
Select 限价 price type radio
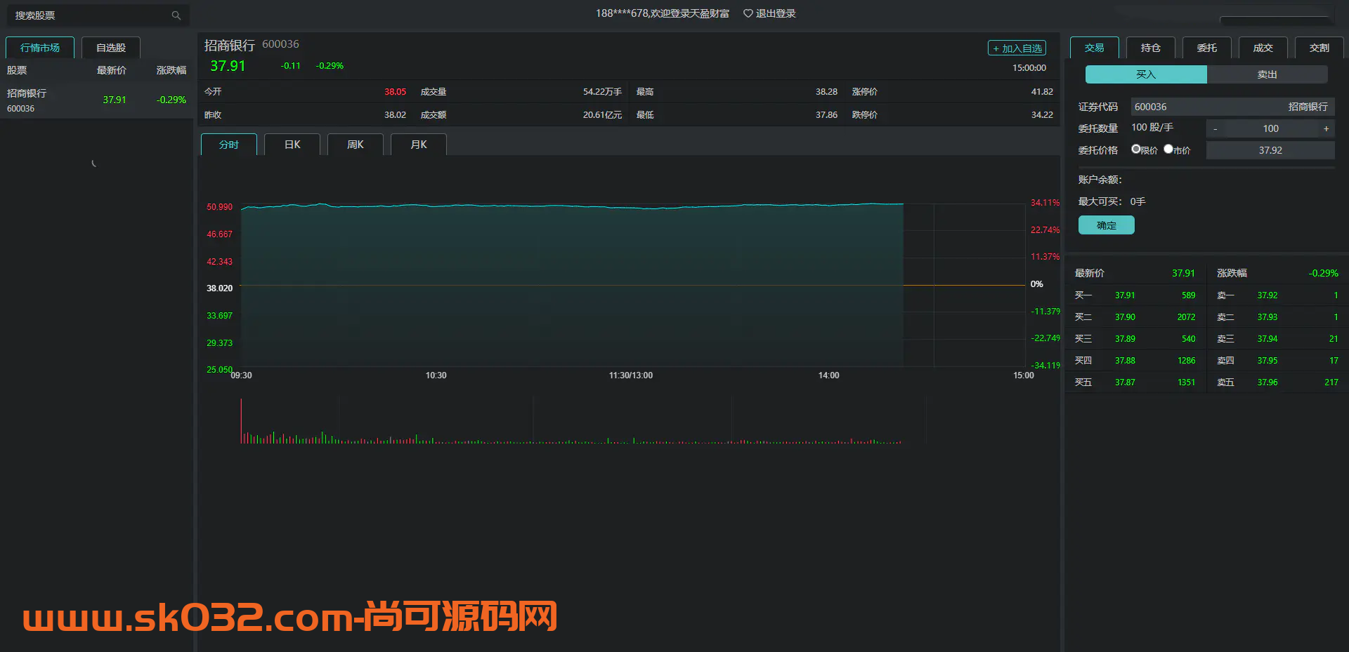(1136, 149)
